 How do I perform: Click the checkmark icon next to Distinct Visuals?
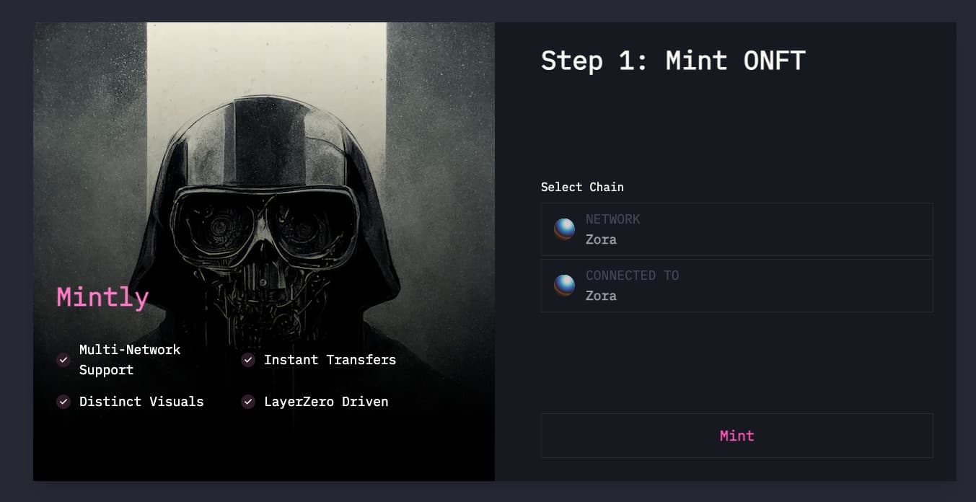tap(63, 402)
